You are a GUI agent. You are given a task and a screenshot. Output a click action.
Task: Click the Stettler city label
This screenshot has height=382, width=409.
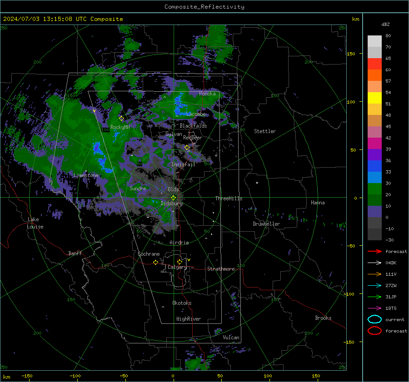[x=265, y=131]
